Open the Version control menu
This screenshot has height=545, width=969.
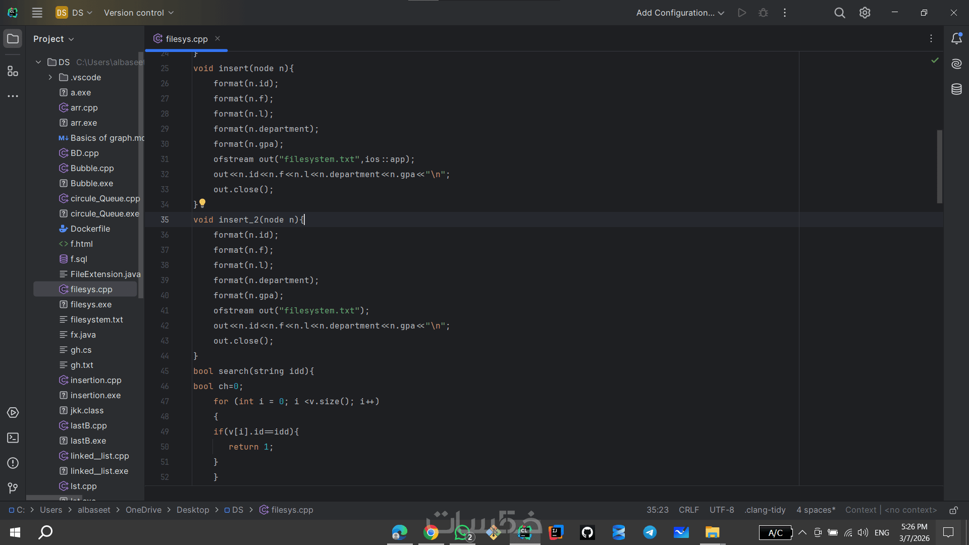138,13
